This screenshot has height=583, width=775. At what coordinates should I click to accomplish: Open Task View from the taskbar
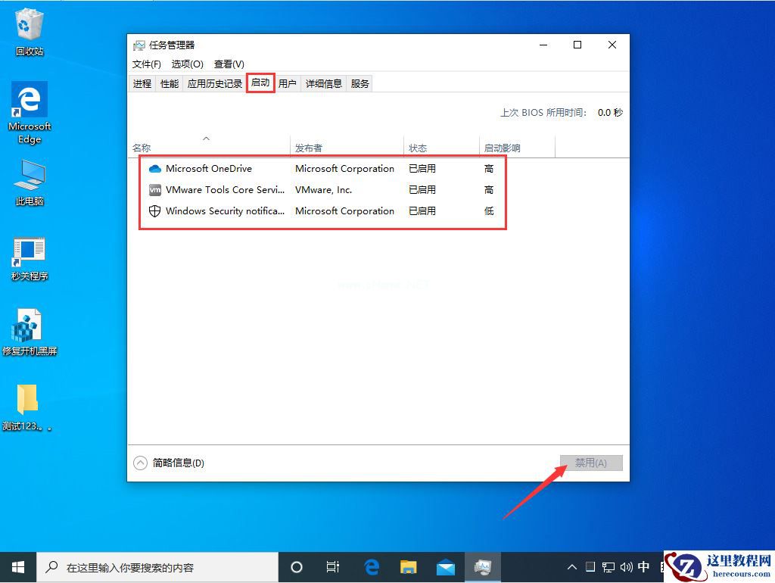[x=333, y=566]
